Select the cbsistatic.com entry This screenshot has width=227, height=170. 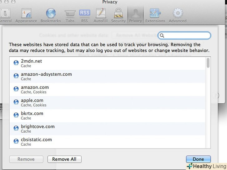tap(107, 142)
